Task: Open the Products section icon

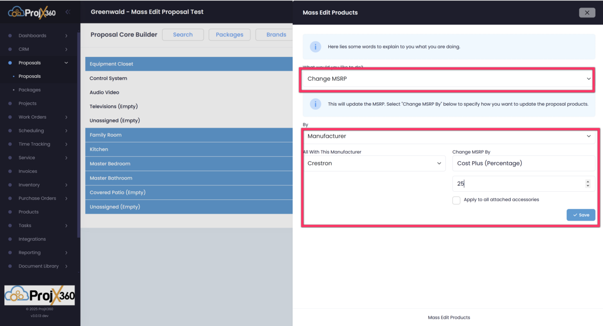Action: pos(10,212)
